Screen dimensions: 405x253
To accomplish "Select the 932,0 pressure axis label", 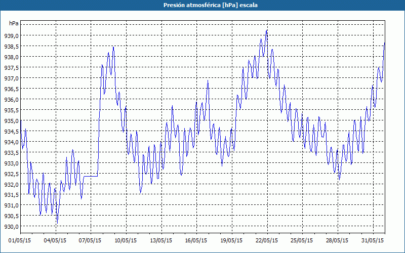I will click(11, 184).
